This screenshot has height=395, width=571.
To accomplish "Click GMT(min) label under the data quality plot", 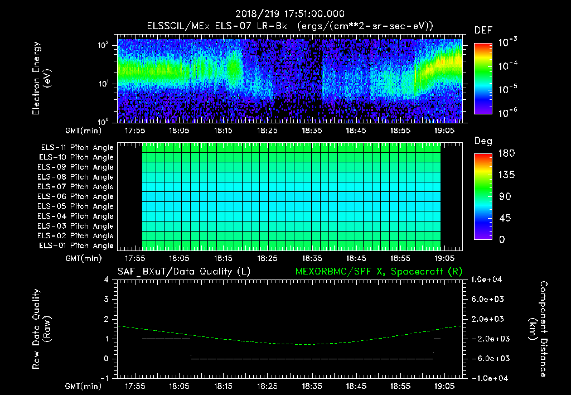I will pyautogui.click(x=84, y=386).
